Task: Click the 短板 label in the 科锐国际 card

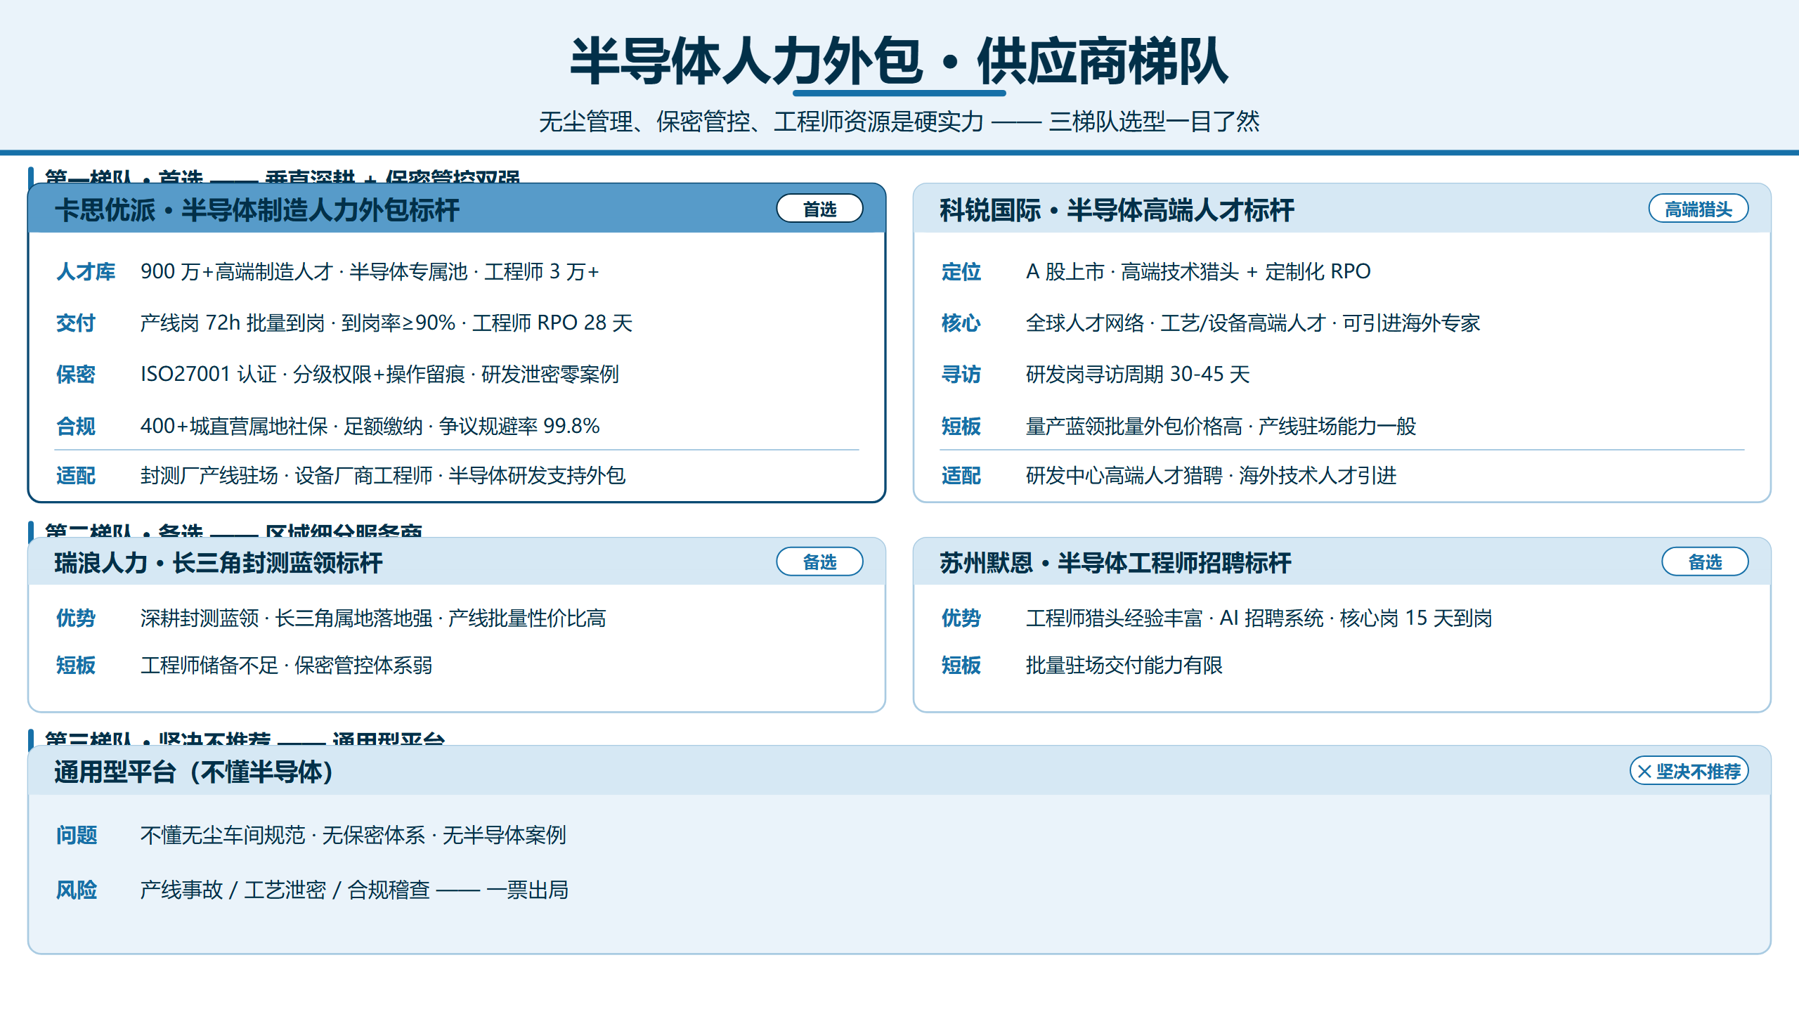Action: [x=961, y=427]
